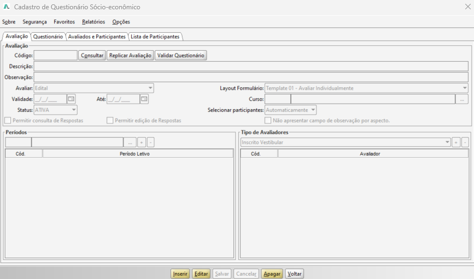Remove period with the Períodos minus button
This screenshot has width=474, height=279.
(150, 142)
